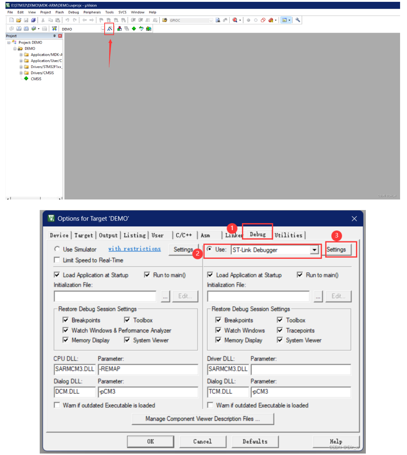Click ST-Link Debugger Settings button
The image size is (407, 455).
click(x=336, y=249)
